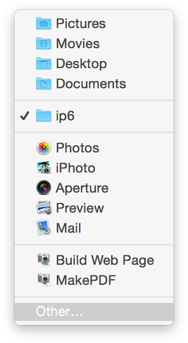Click the Aperture lens icon

click(44, 188)
